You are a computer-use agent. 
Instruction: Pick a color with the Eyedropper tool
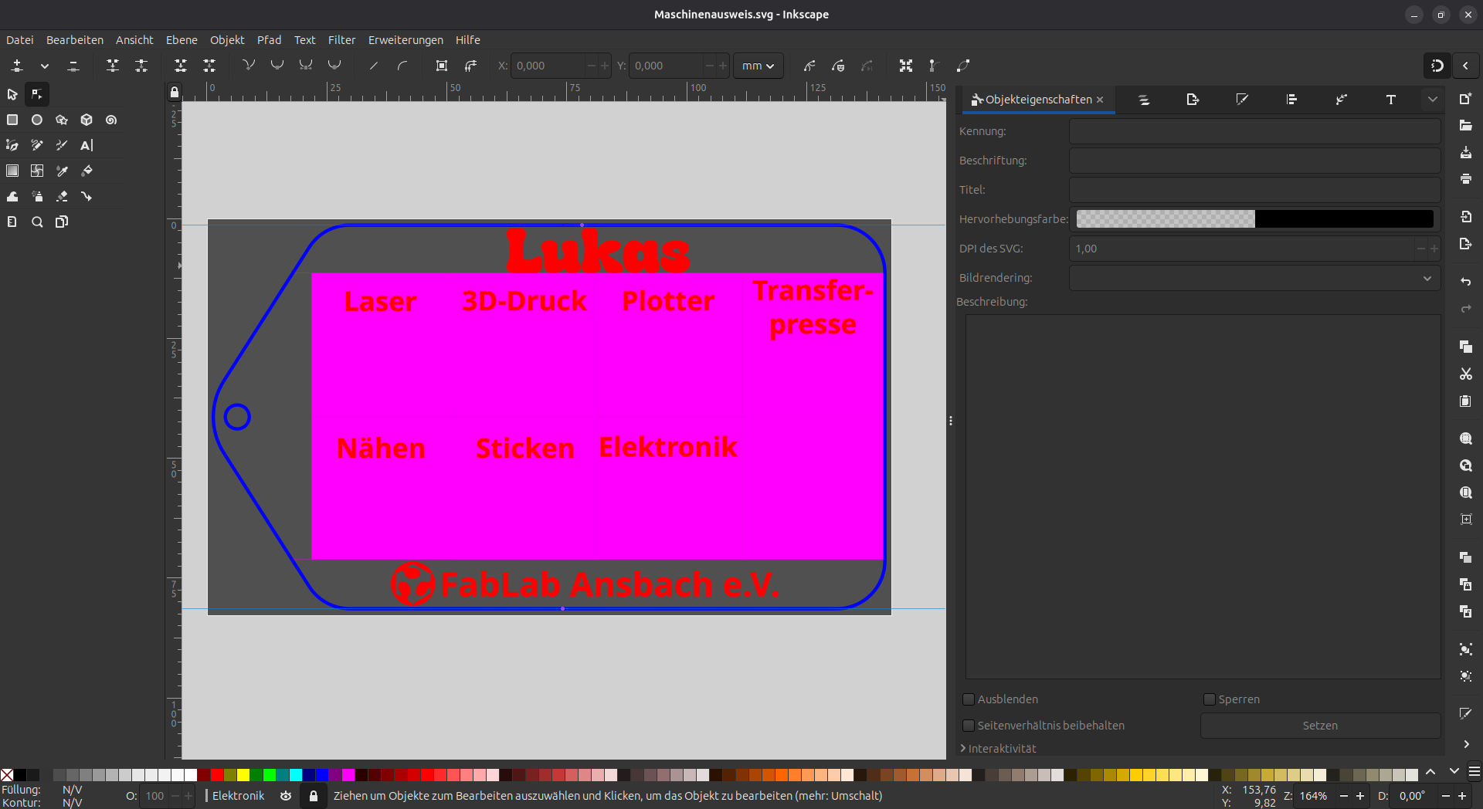(x=62, y=171)
